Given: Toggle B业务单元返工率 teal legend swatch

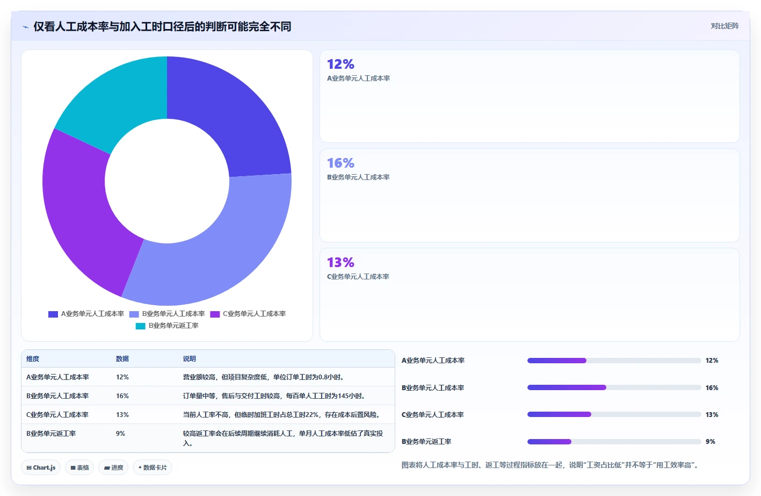Looking at the screenshot, I should [141, 326].
